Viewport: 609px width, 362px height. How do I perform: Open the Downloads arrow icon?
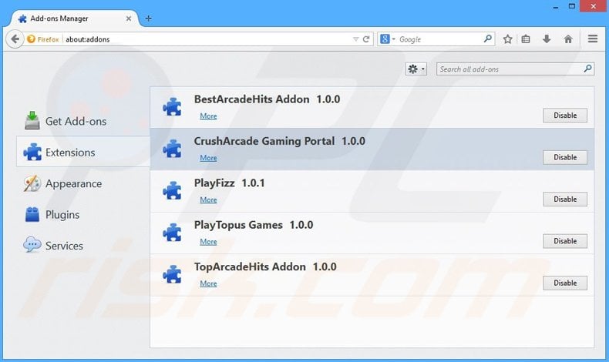(x=547, y=39)
